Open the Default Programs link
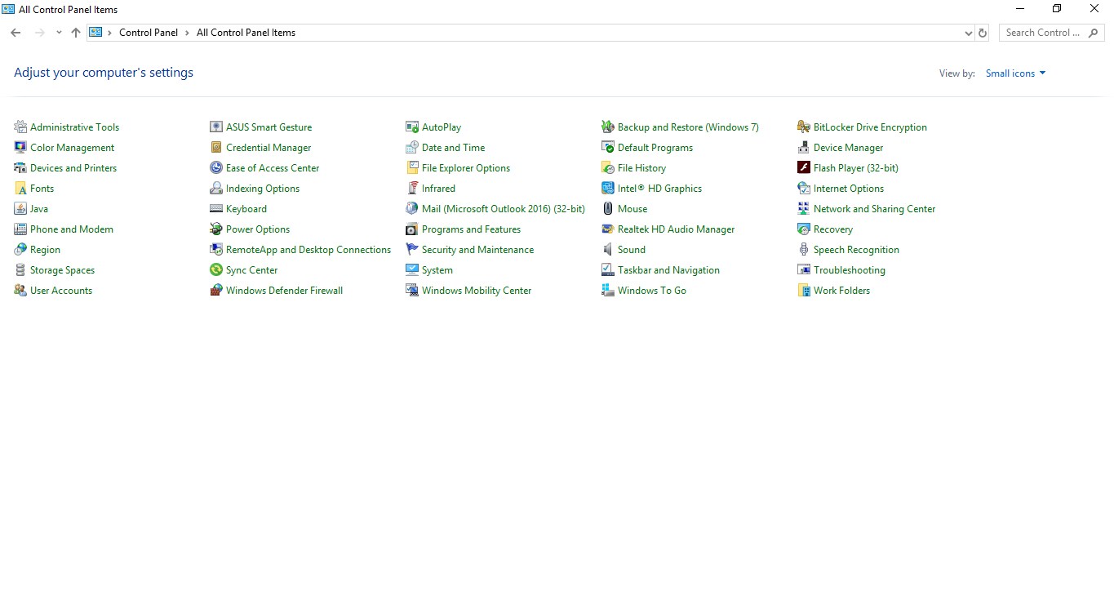The image size is (1114, 596). [655, 148]
